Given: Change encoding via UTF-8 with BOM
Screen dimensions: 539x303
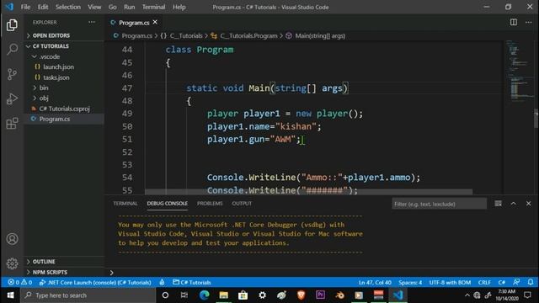Looking at the screenshot, I should tap(450, 283).
